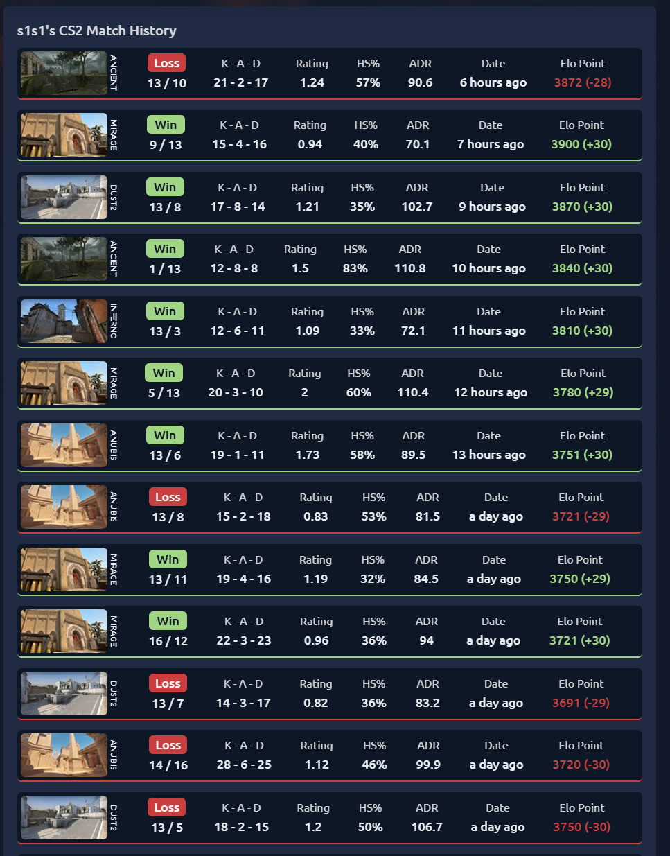Click the HS% value 46%
Screen dimensions: 670x856
(x=374, y=765)
